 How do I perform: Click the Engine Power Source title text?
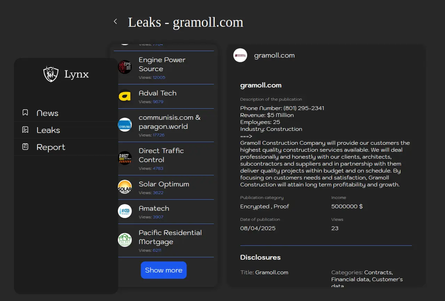(x=162, y=64)
